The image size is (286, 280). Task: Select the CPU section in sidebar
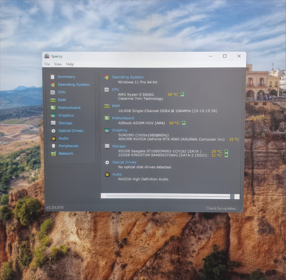point(62,92)
